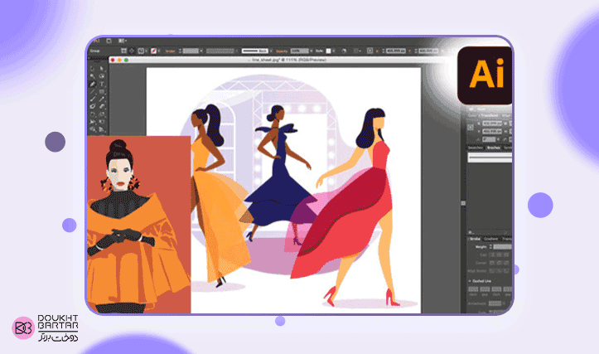The height and width of the screenshot is (354, 599).
Task: Open the stroke color swatch in control bar
Action: click(153, 51)
